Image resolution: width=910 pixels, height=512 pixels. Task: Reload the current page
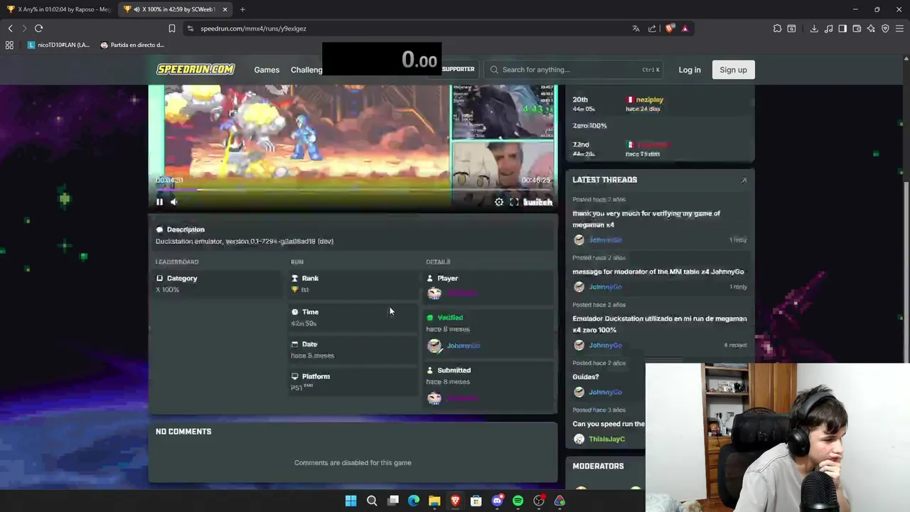(x=38, y=28)
